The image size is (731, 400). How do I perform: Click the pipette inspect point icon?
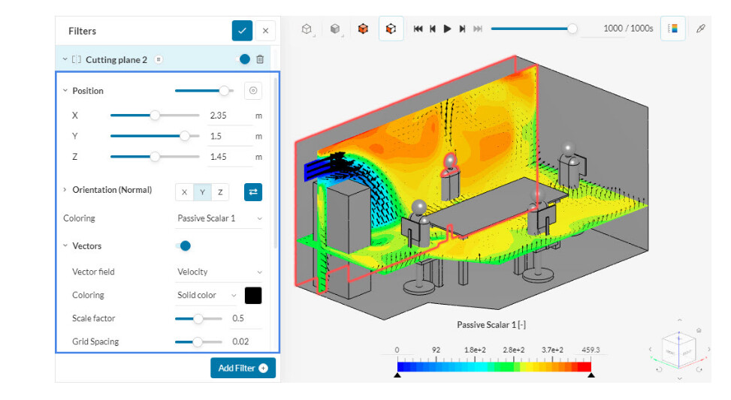point(701,29)
